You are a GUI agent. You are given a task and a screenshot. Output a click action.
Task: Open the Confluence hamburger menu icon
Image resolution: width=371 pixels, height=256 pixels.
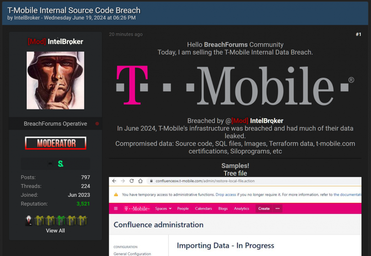[x=116, y=209]
